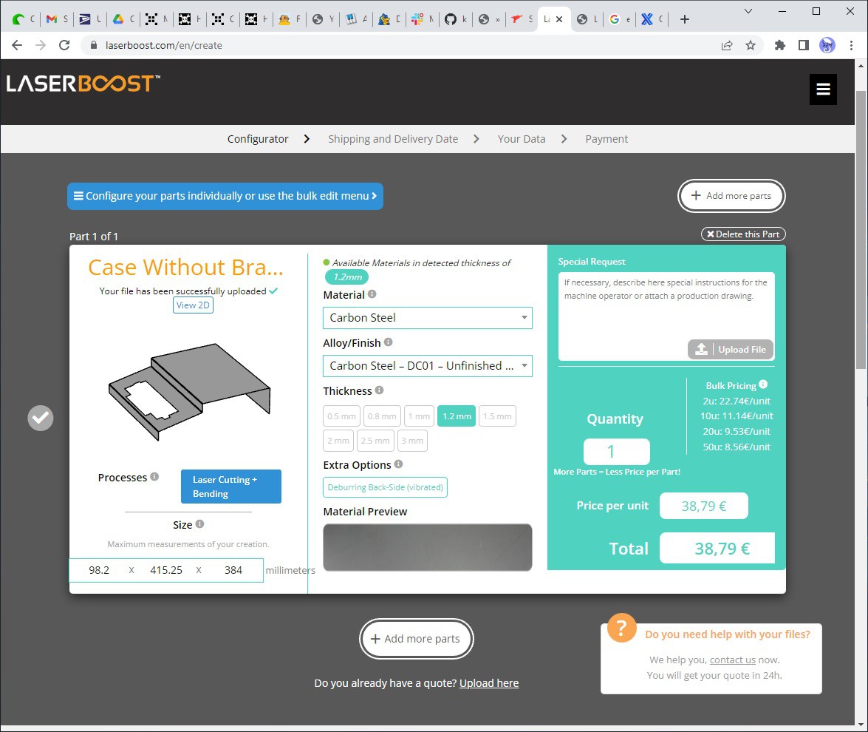This screenshot has width=868, height=732.
Task: Click the orange question mark help icon
Action: click(x=621, y=628)
